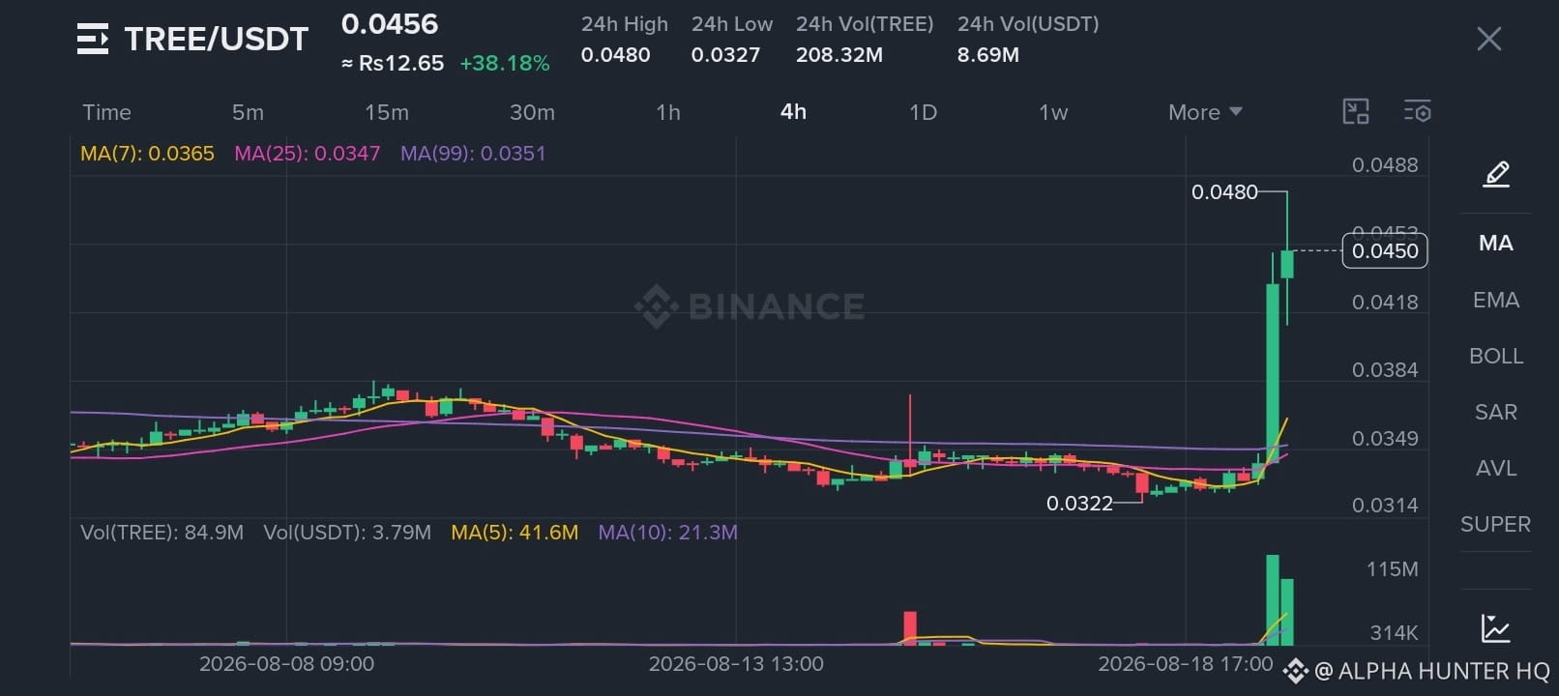
Task: Select the 1w timeframe
Action: 1053,112
